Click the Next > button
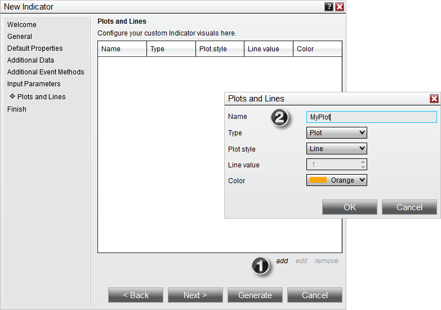 tap(195, 295)
